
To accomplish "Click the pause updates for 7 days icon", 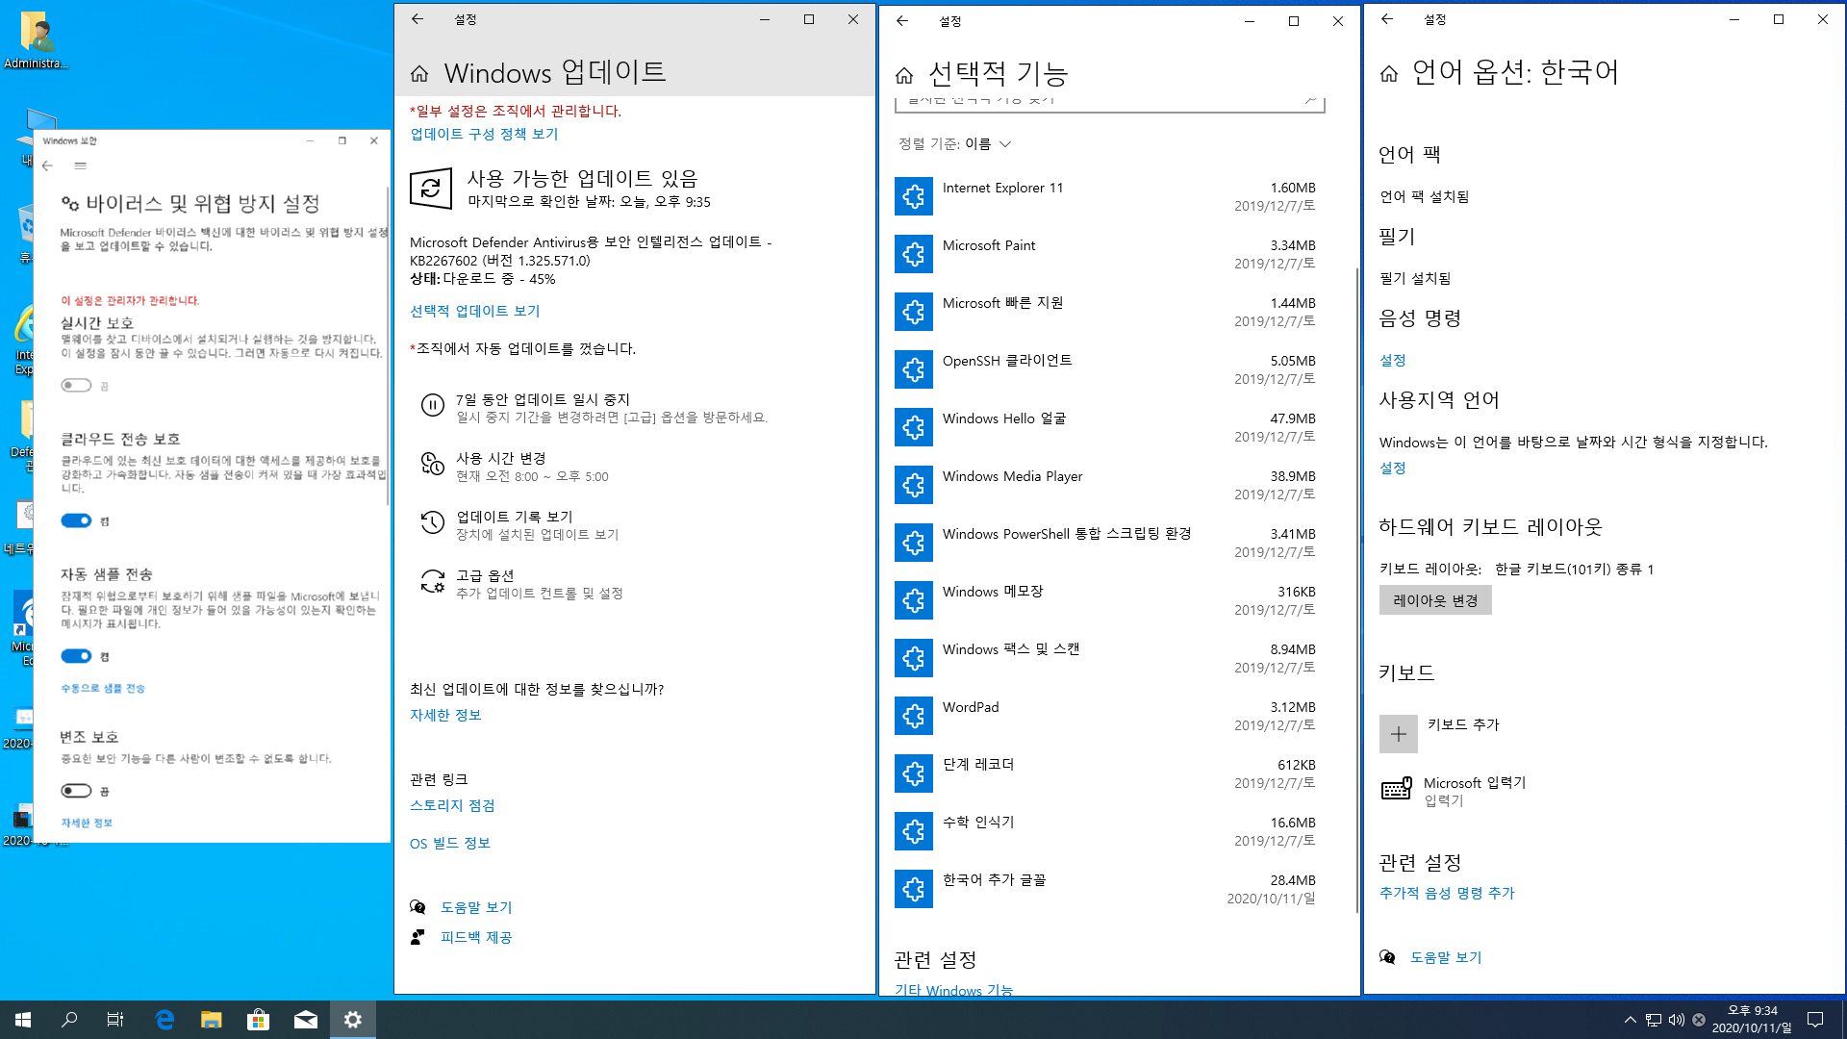I will point(432,406).
